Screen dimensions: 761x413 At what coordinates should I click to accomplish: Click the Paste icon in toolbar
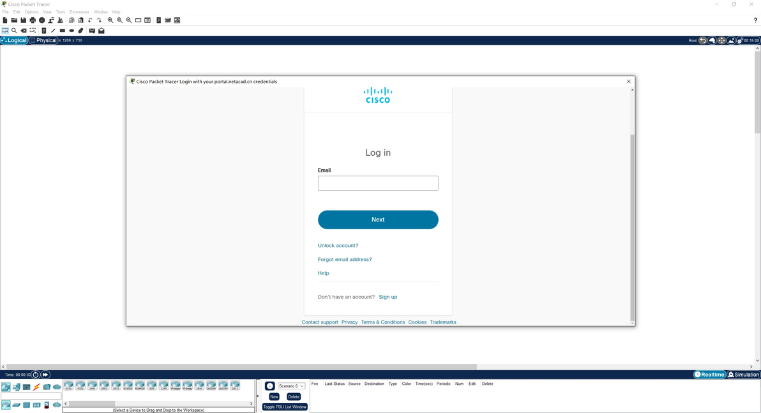pyautogui.click(x=80, y=20)
